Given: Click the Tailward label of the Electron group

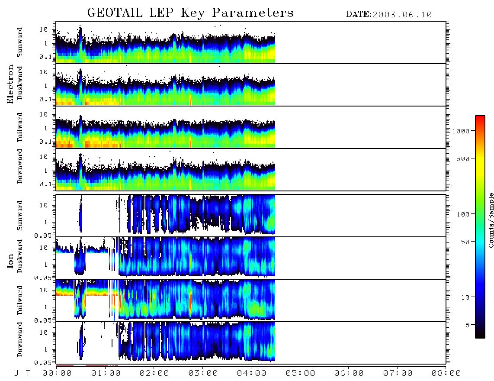Looking at the screenshot, I should 20,127.
